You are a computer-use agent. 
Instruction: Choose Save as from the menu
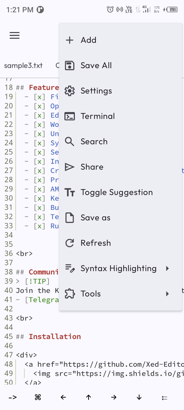click(x=95, y=218)
